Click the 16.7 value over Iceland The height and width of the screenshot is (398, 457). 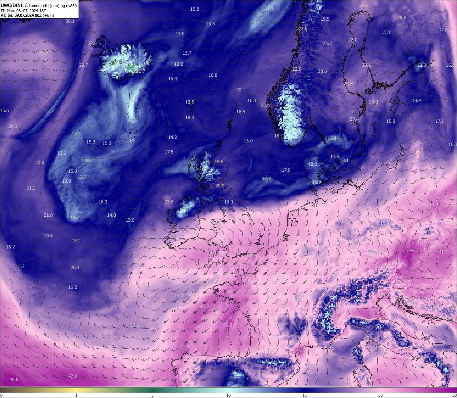coord(140,71)
